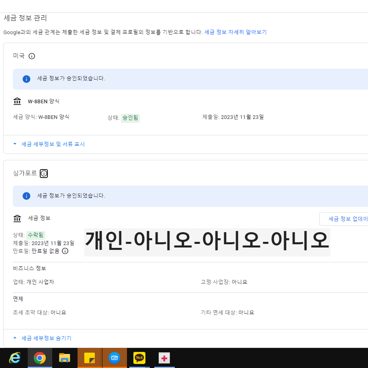Click the info icon next to 싱가포르

44,174
